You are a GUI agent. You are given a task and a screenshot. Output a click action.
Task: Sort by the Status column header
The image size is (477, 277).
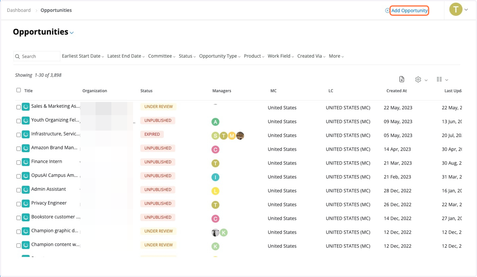pyautogui.click(x=146, y=91)
